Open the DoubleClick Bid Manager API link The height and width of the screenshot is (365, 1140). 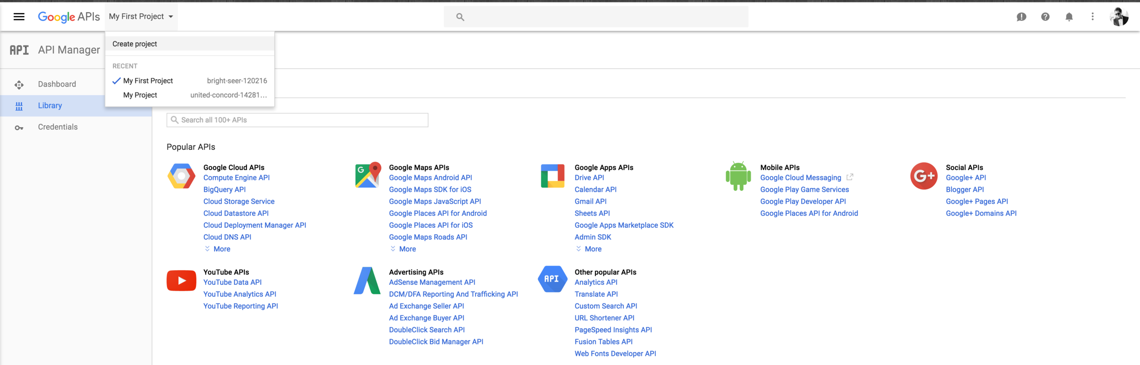coord(436,342)
